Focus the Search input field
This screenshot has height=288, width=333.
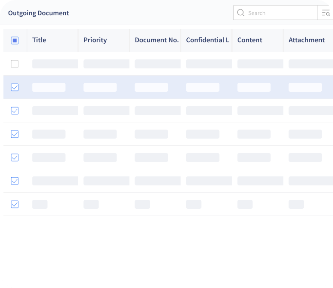275,13
